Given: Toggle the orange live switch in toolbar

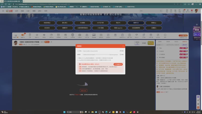Looking at the screenshot, I should [23, 35].
